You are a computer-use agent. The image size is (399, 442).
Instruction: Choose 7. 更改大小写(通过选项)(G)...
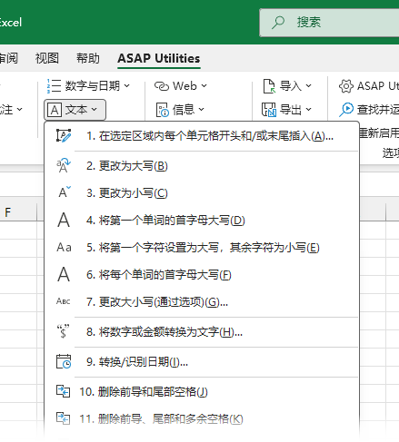202,301
